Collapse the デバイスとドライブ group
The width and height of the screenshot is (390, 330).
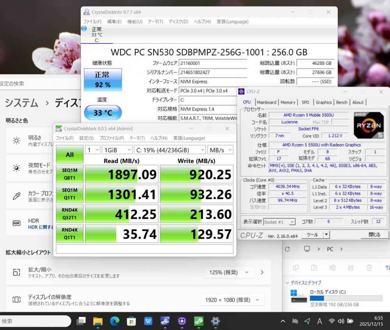coord(288,282)
